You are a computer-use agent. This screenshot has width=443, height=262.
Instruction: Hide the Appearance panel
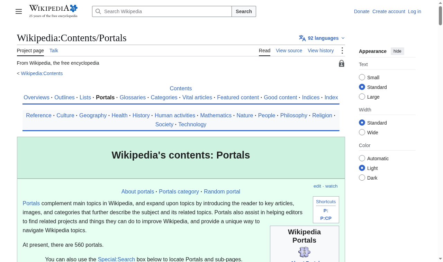397,51
